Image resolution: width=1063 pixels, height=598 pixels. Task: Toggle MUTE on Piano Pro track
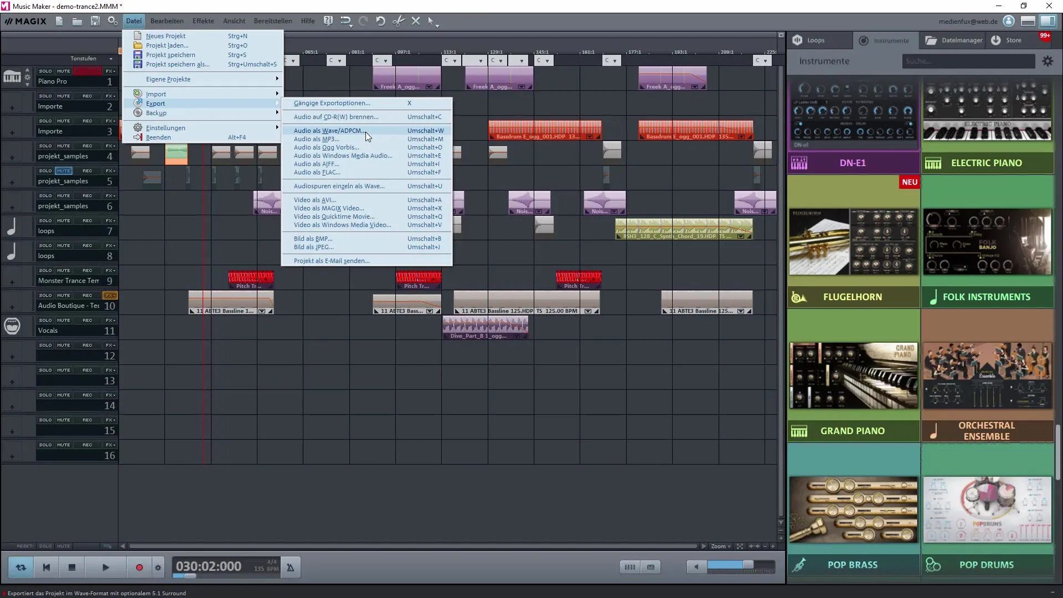[64, 71]
